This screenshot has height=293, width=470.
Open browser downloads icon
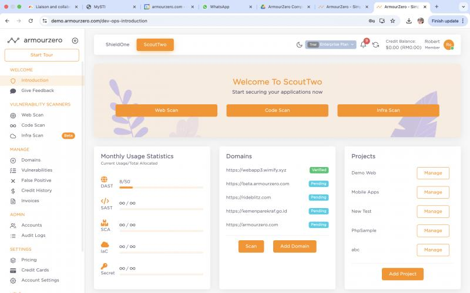(409, 21)
